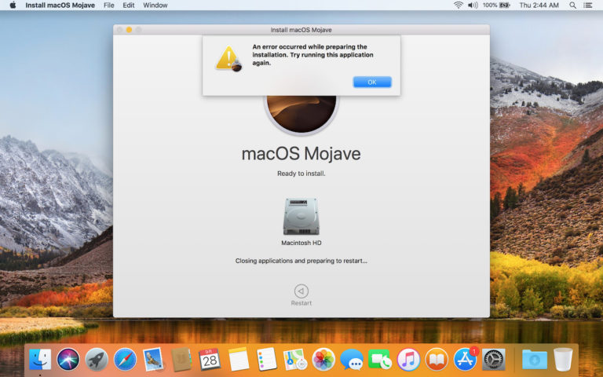Launch Siri from the dock
Image resolution: width=603 pixels, height=377 pixels.
68,360
